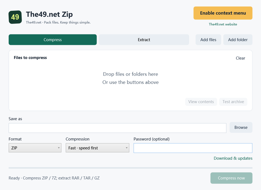Click the Add folder button
Screen dimensions: 261x190
click(238, 40)
